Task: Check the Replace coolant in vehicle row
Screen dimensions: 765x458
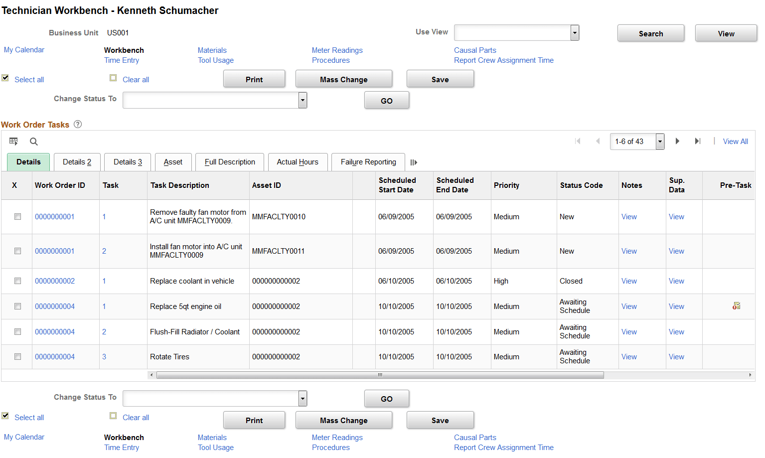Action: [17, 281]
